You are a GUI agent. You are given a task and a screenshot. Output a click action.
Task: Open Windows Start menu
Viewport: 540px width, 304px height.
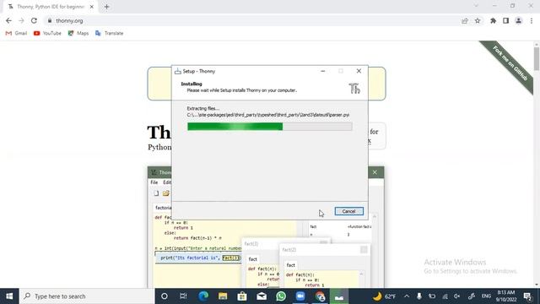(x=9, y=296)
